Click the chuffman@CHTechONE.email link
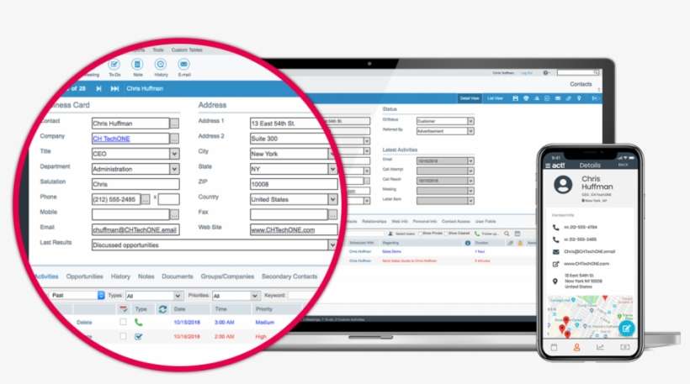 pos(135,229)
